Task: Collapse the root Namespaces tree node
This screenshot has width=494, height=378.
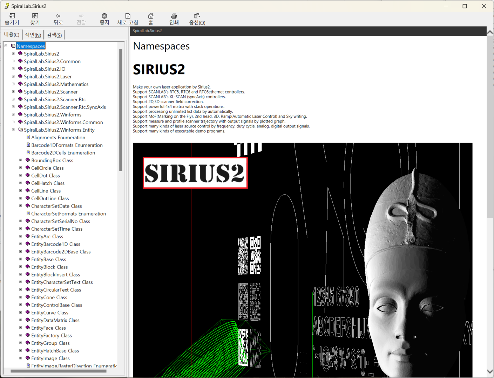Action: click(x=6, y=46)
